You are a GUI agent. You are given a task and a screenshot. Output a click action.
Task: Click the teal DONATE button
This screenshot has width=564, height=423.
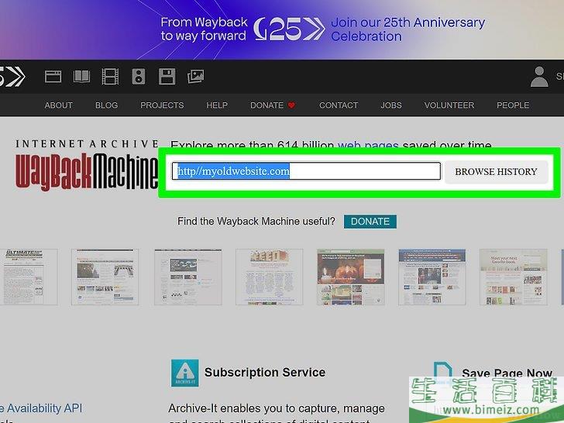[x=370, y=222]
